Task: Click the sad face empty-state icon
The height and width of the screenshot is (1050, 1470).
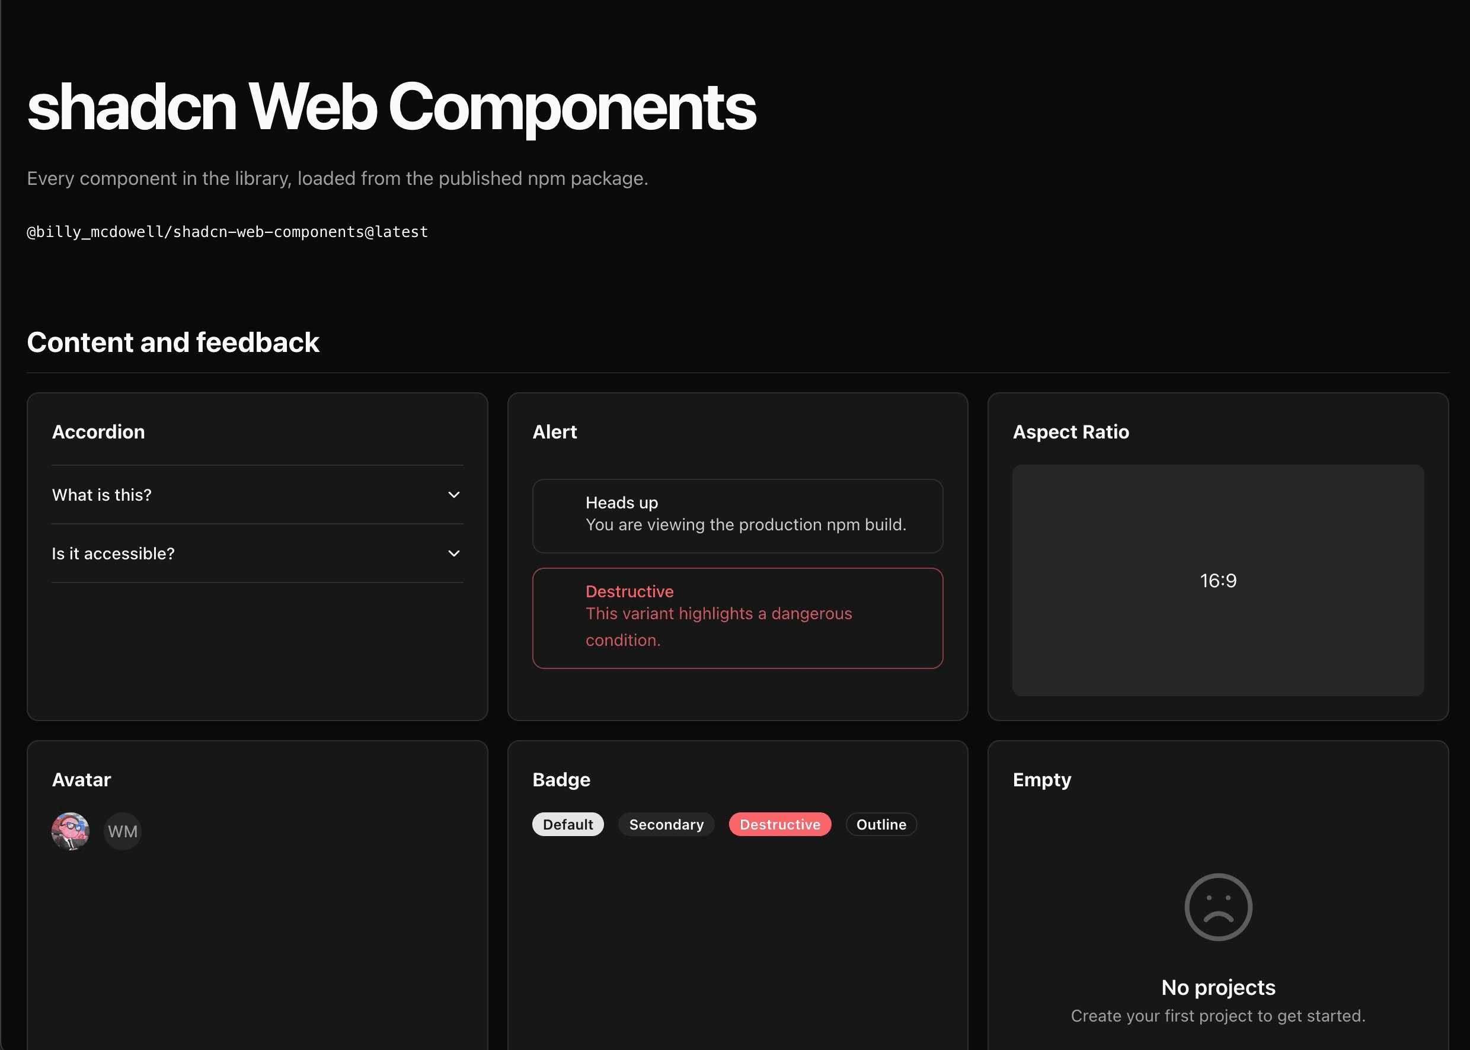Action: tap(1219, 907)
